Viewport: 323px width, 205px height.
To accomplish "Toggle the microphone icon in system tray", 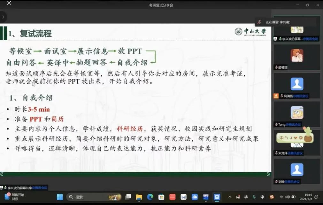I will tap(254, 197).
